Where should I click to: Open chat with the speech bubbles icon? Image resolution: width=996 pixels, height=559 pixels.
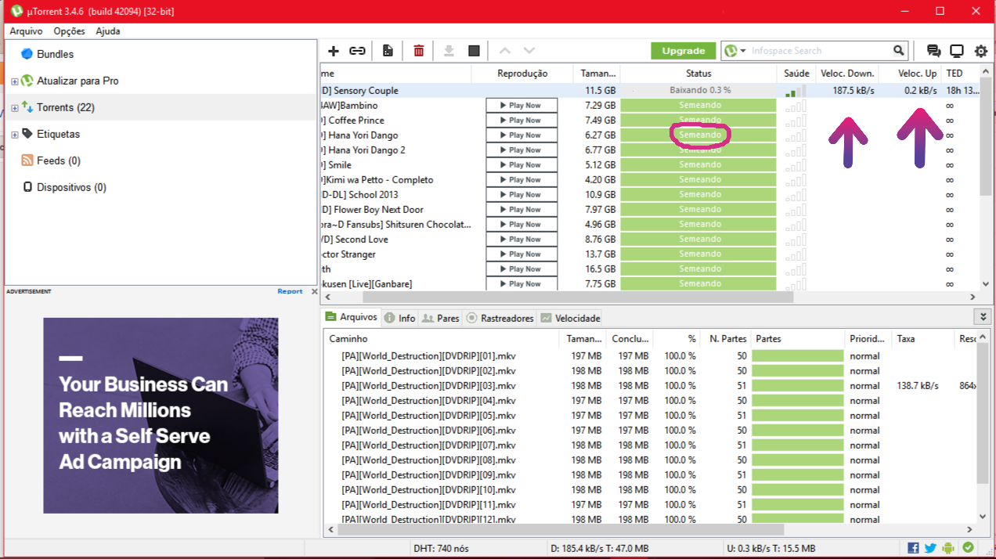[x=933, y=50]
